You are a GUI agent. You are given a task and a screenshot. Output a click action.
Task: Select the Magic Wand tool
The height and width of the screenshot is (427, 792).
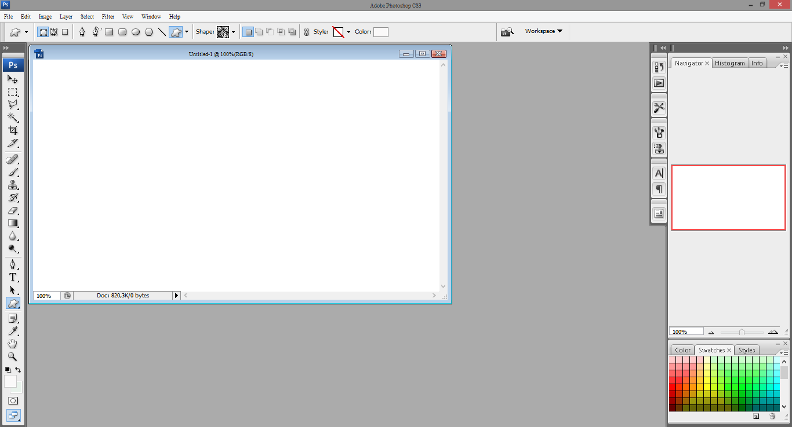[x=13, y=117]
